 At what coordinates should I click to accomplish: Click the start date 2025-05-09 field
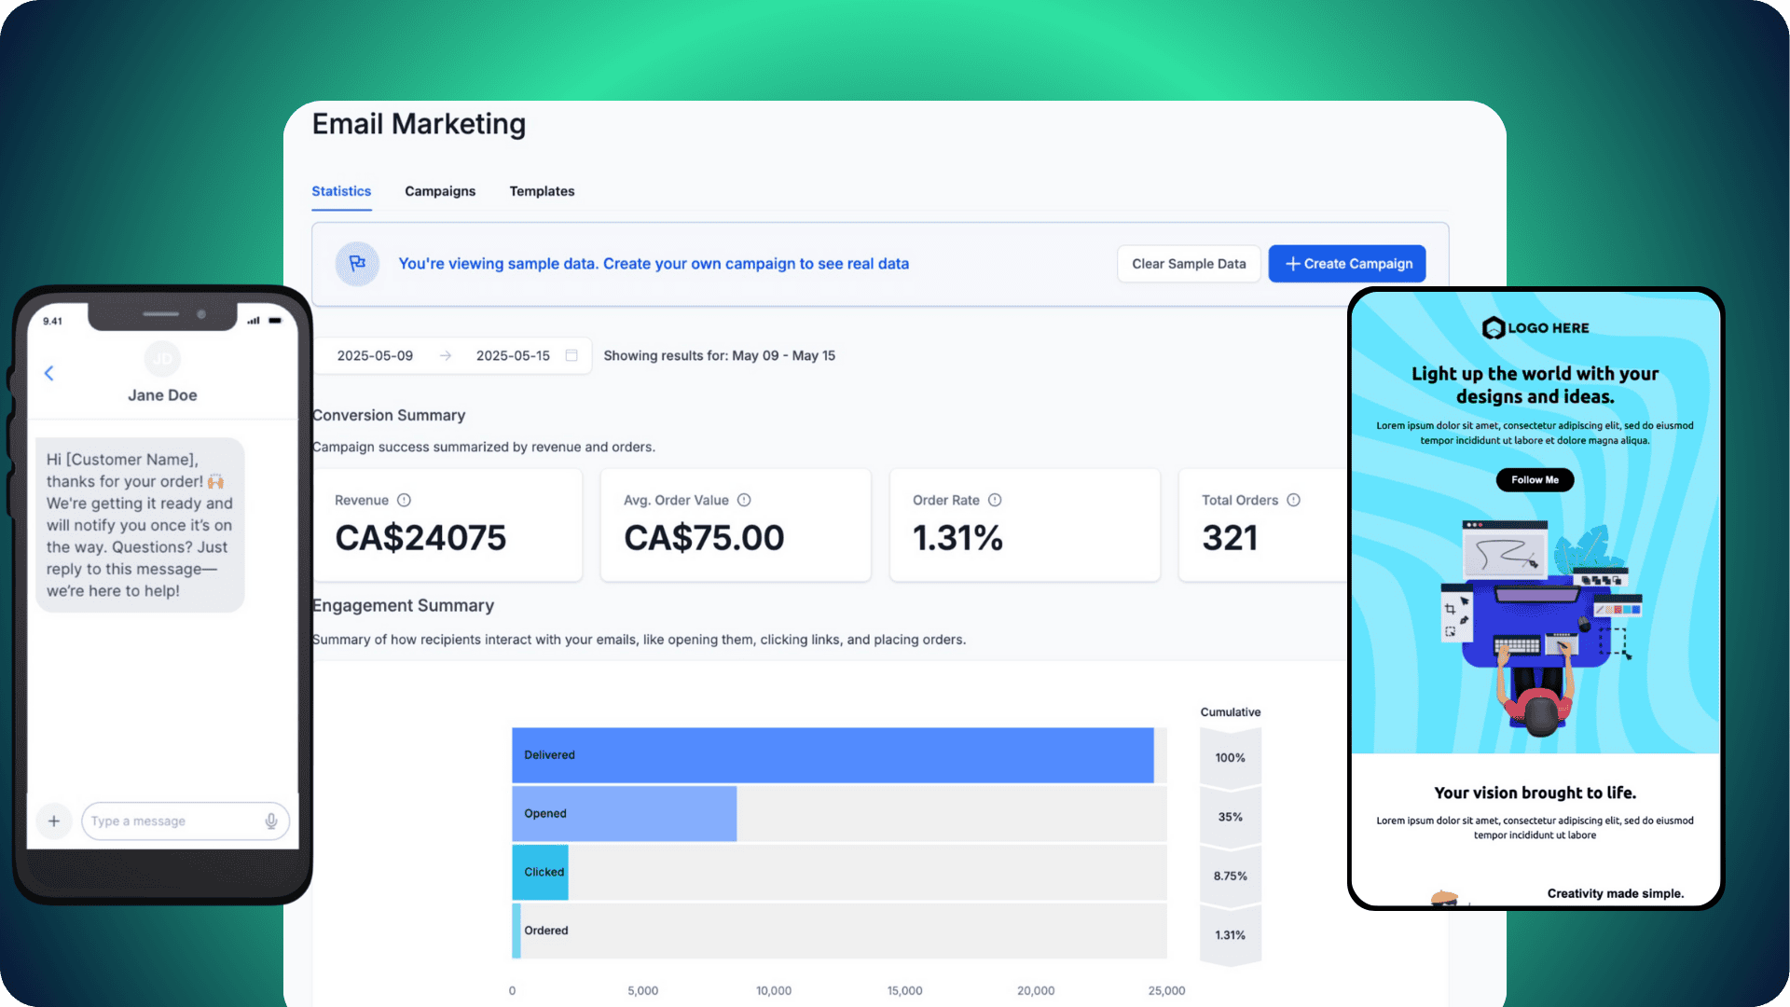(x=375, y=355)
